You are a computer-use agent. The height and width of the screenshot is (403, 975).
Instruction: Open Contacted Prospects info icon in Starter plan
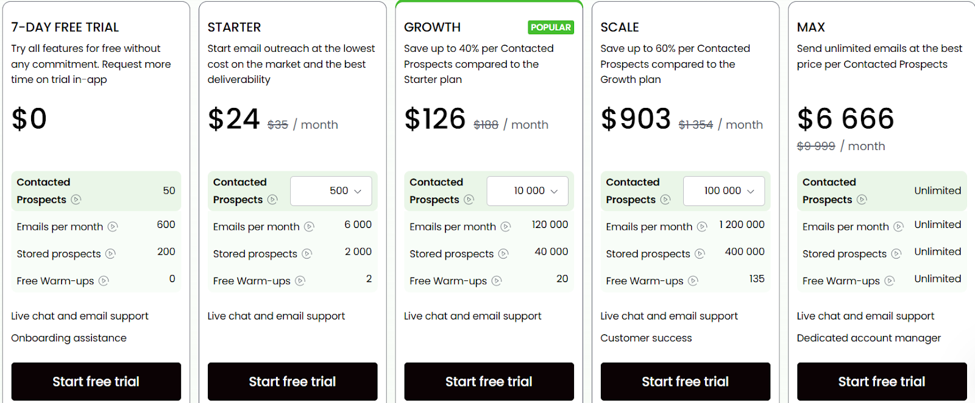[x=272, y=199]
